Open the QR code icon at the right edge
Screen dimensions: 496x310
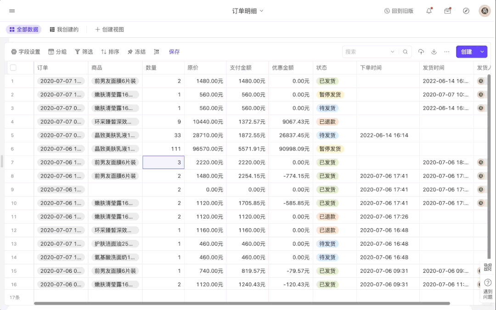click(x=488, y=267)
